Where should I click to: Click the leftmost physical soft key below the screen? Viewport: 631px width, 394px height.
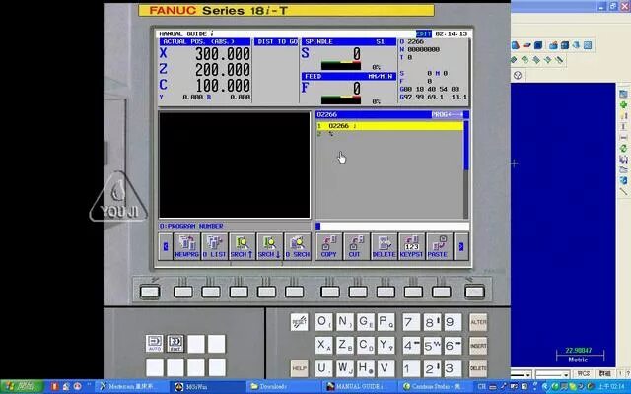click(x=150, y=292)
